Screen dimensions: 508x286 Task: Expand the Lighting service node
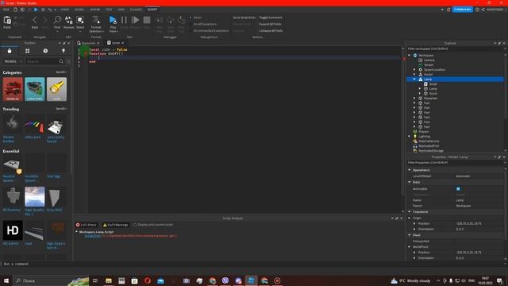[410, 137]
